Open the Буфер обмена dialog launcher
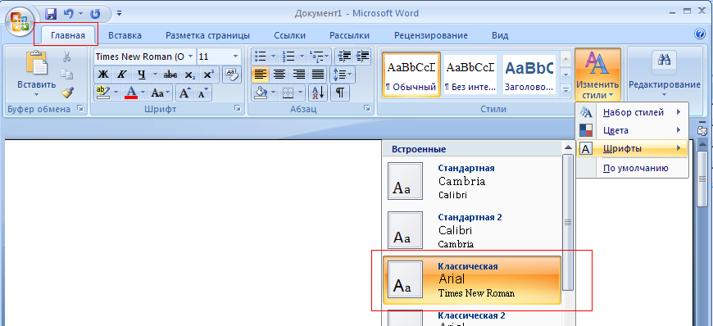This screenshot has width=713, height=326. pyautogui.click(x=80, y=108)
